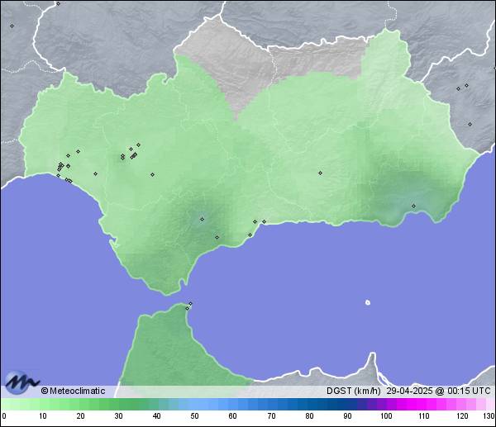Click the Meteoclimatic wave logo
This screenshot has height=427, width=496.
(x=21, y=382)
